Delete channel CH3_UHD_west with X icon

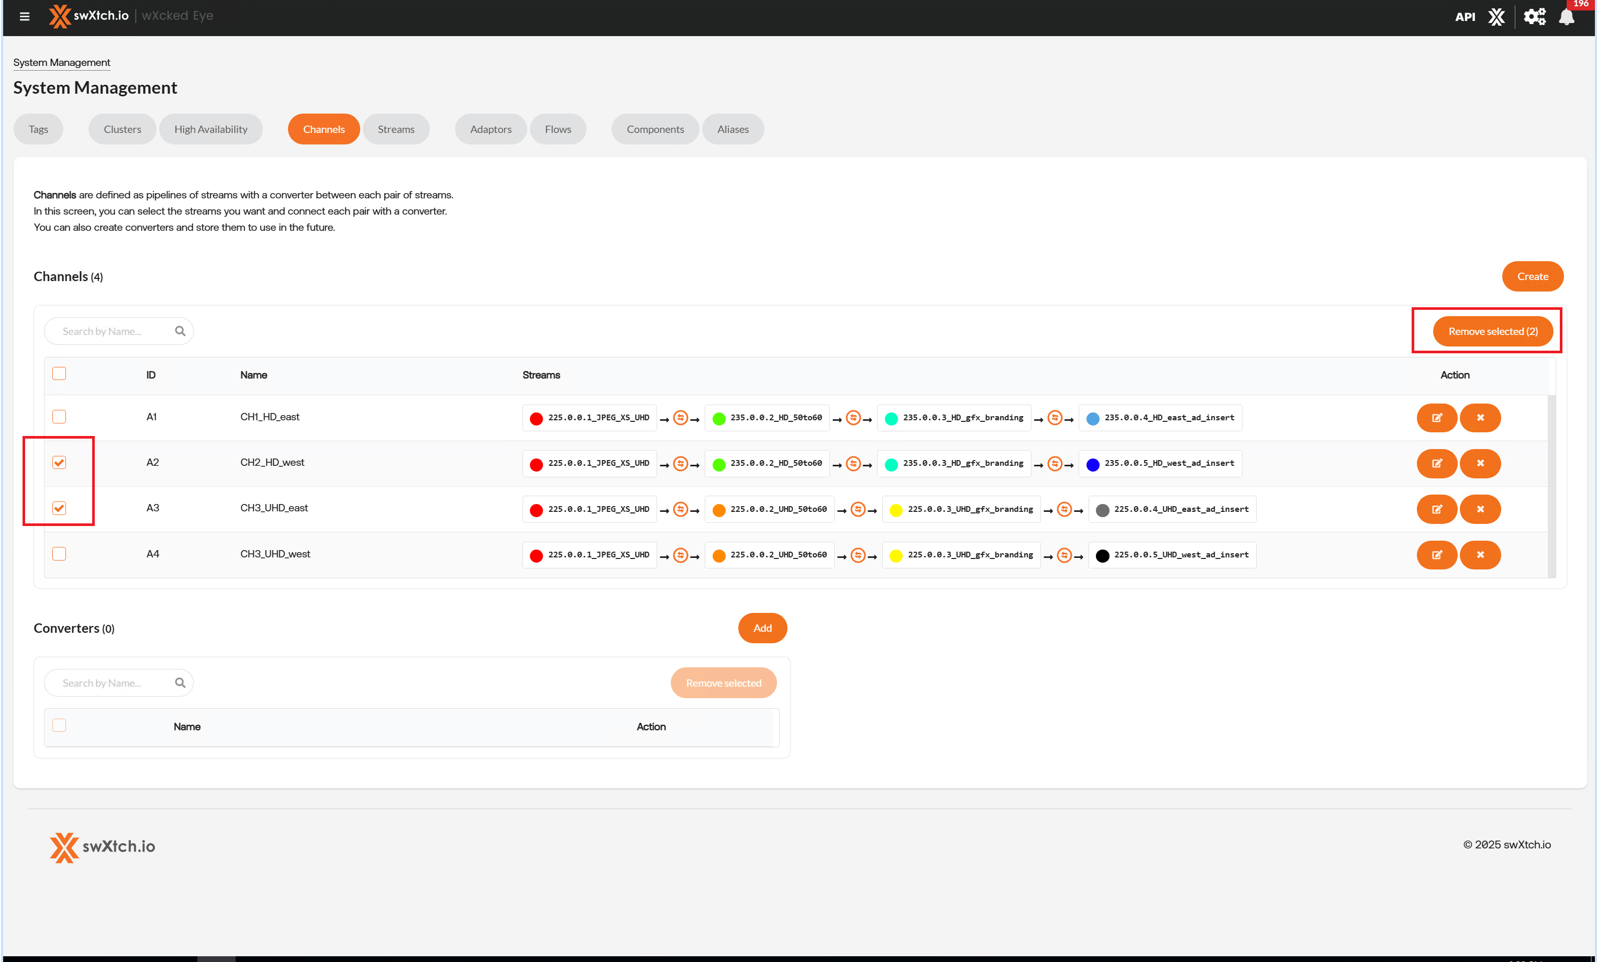[1480, 555]
